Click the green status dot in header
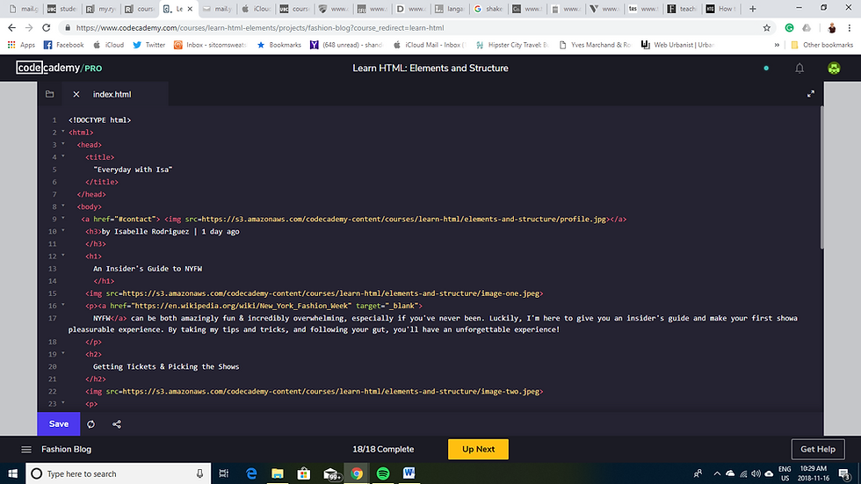 [766, 68]
